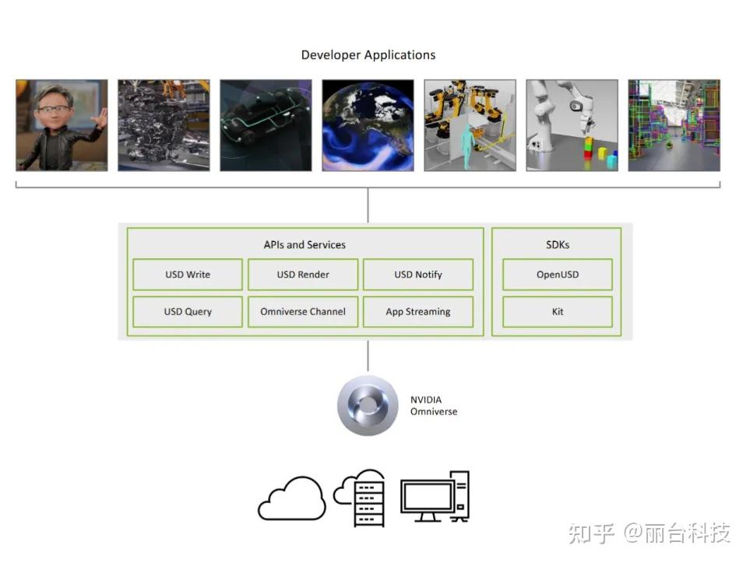750x563 pixels.
Task: Open the Jensen Huang avatar thumbnail
Action: tap(61, 124)
